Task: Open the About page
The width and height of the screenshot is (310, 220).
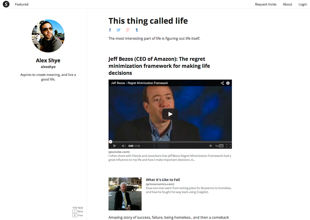Action: pyautogui.click(x=287, y=4)
